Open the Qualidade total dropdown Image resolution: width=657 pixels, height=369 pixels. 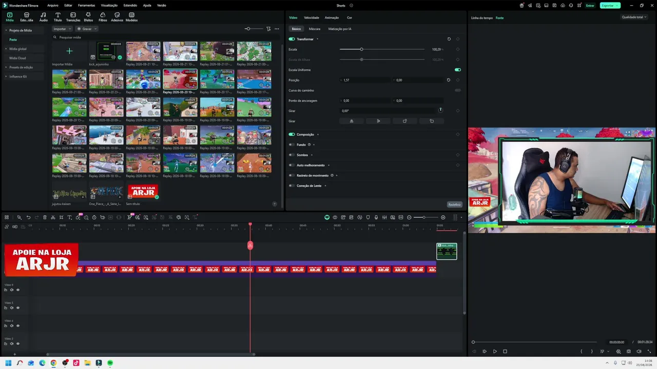(634, 17)
